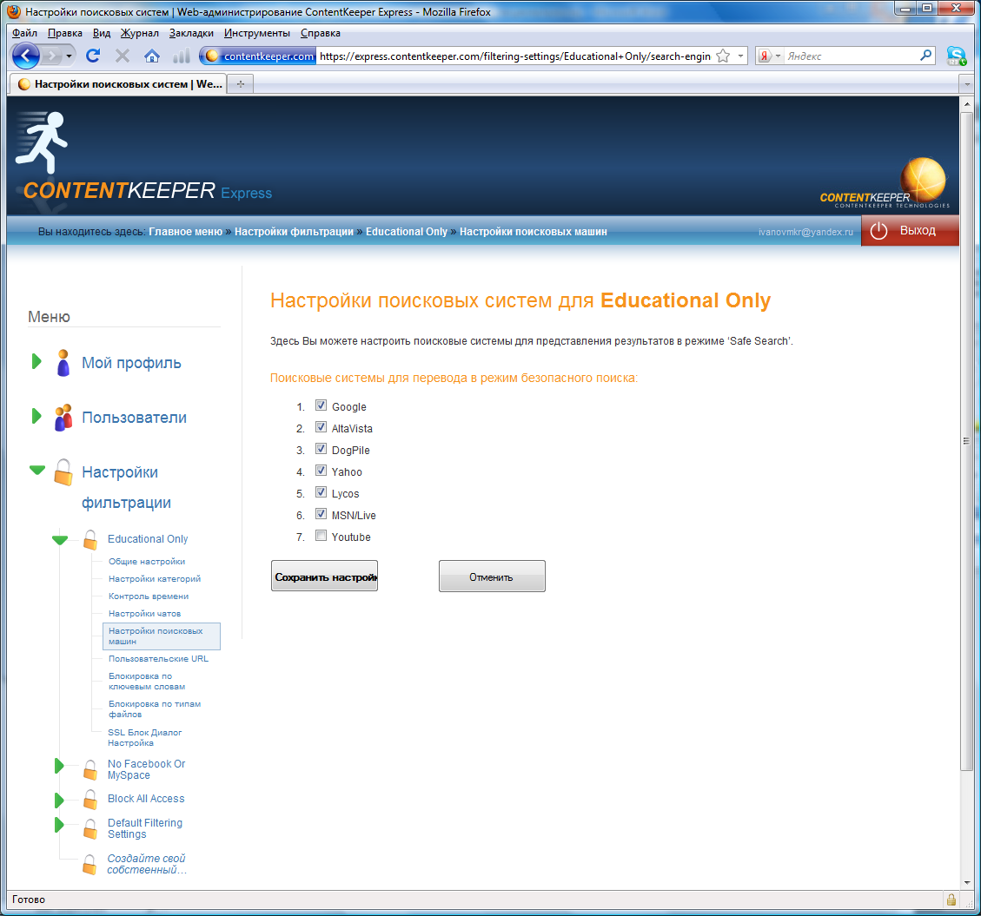Expand the Block All Access arrow
Viewport: 981px width, 916px height.
tap(59, 800)
